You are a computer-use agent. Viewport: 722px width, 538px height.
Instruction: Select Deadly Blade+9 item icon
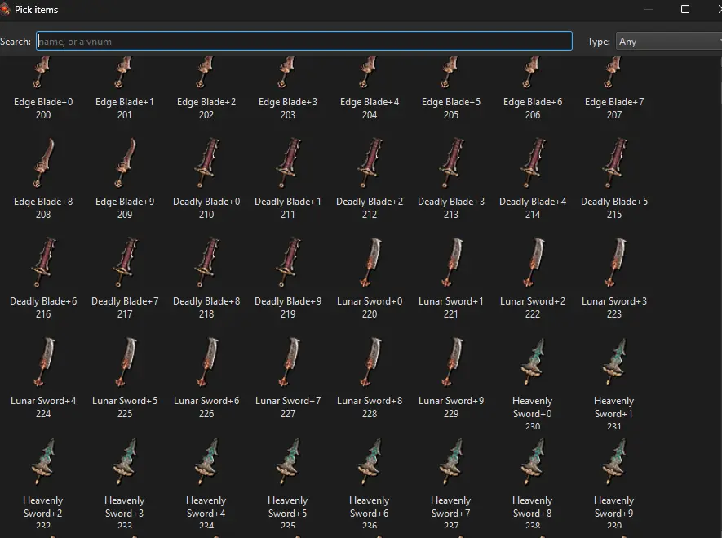click(288, 263)
